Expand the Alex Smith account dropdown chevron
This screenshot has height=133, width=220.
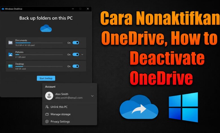(x=92, y=96)
